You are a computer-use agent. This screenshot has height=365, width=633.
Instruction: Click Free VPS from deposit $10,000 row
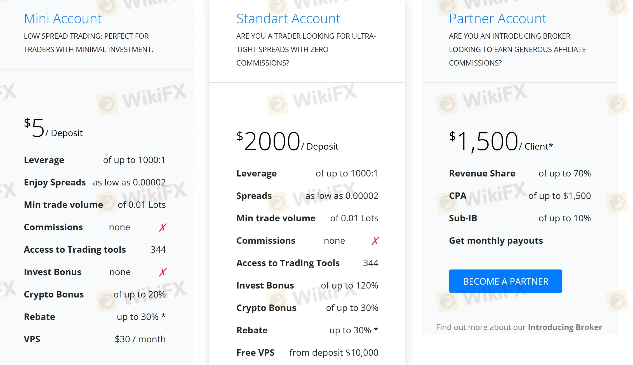(x=307, y=353)
